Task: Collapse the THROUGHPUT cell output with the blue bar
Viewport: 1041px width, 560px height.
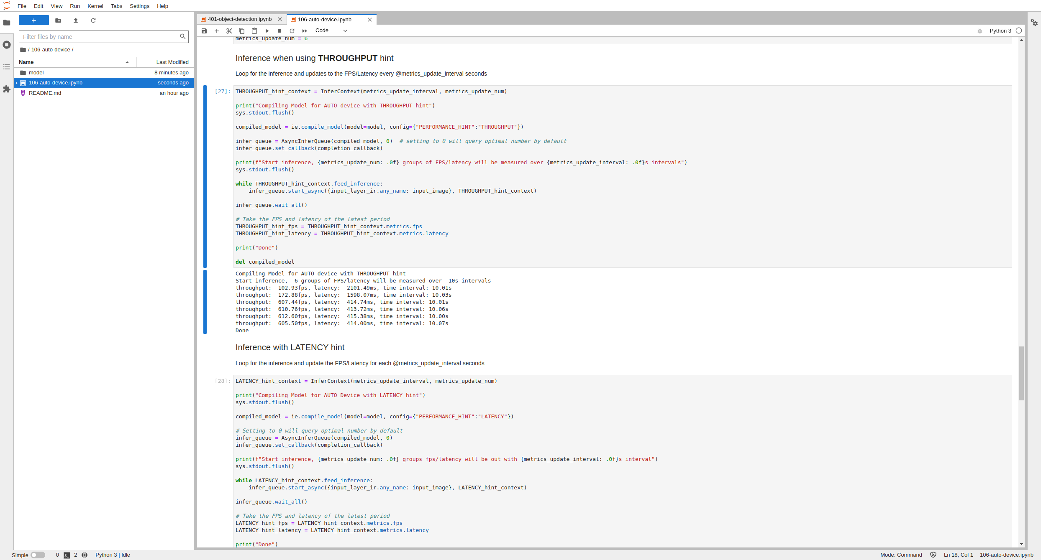Action: 205,302
